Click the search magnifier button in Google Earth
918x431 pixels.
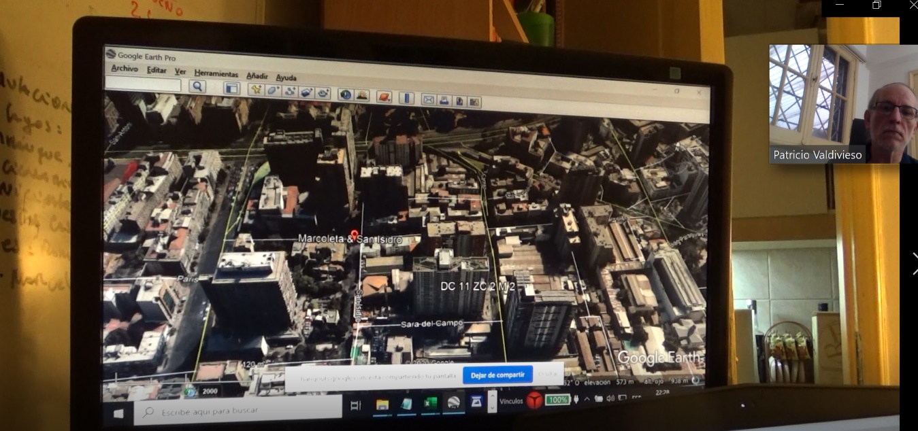(197, 86)
